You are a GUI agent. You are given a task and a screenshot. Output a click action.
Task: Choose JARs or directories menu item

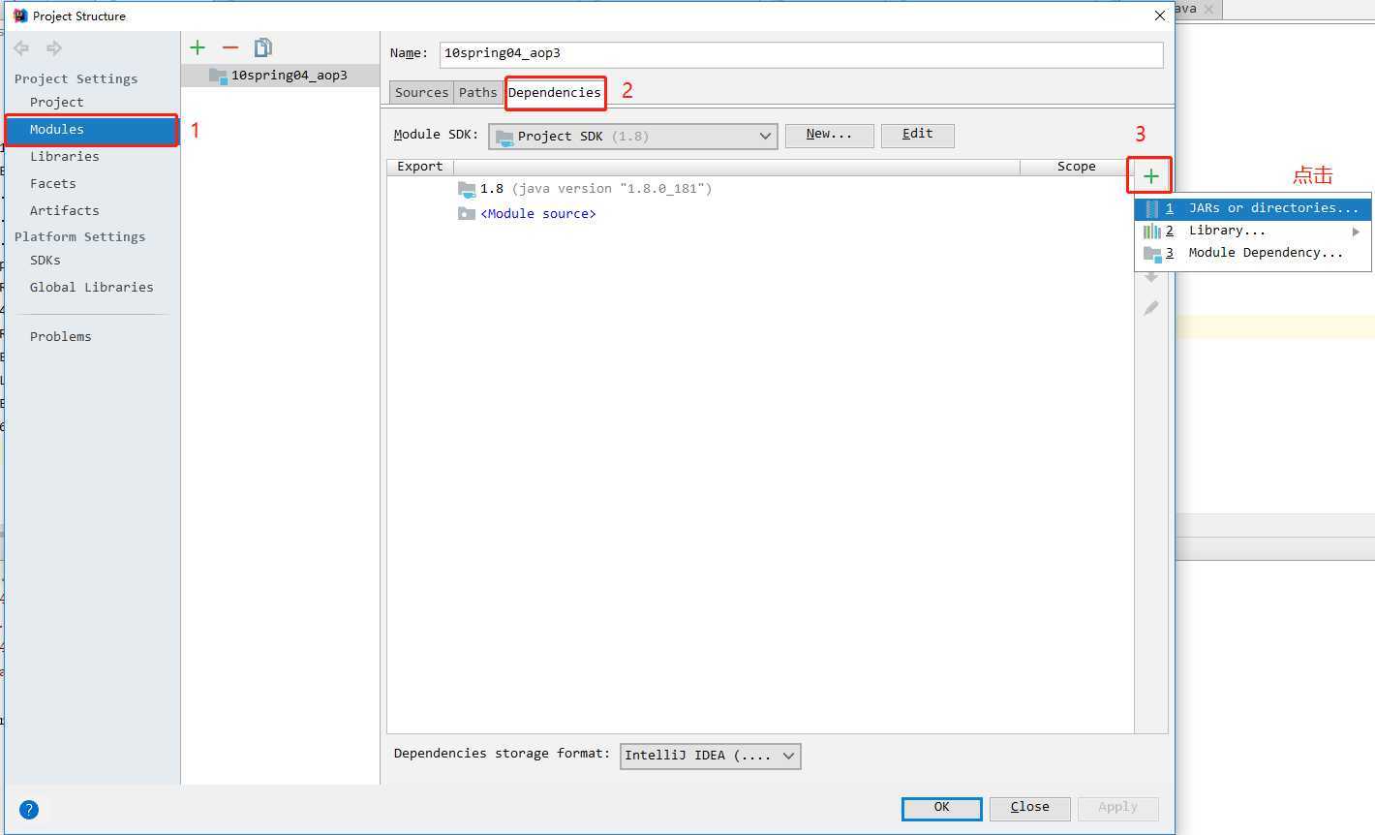(x=1253, y=208)
